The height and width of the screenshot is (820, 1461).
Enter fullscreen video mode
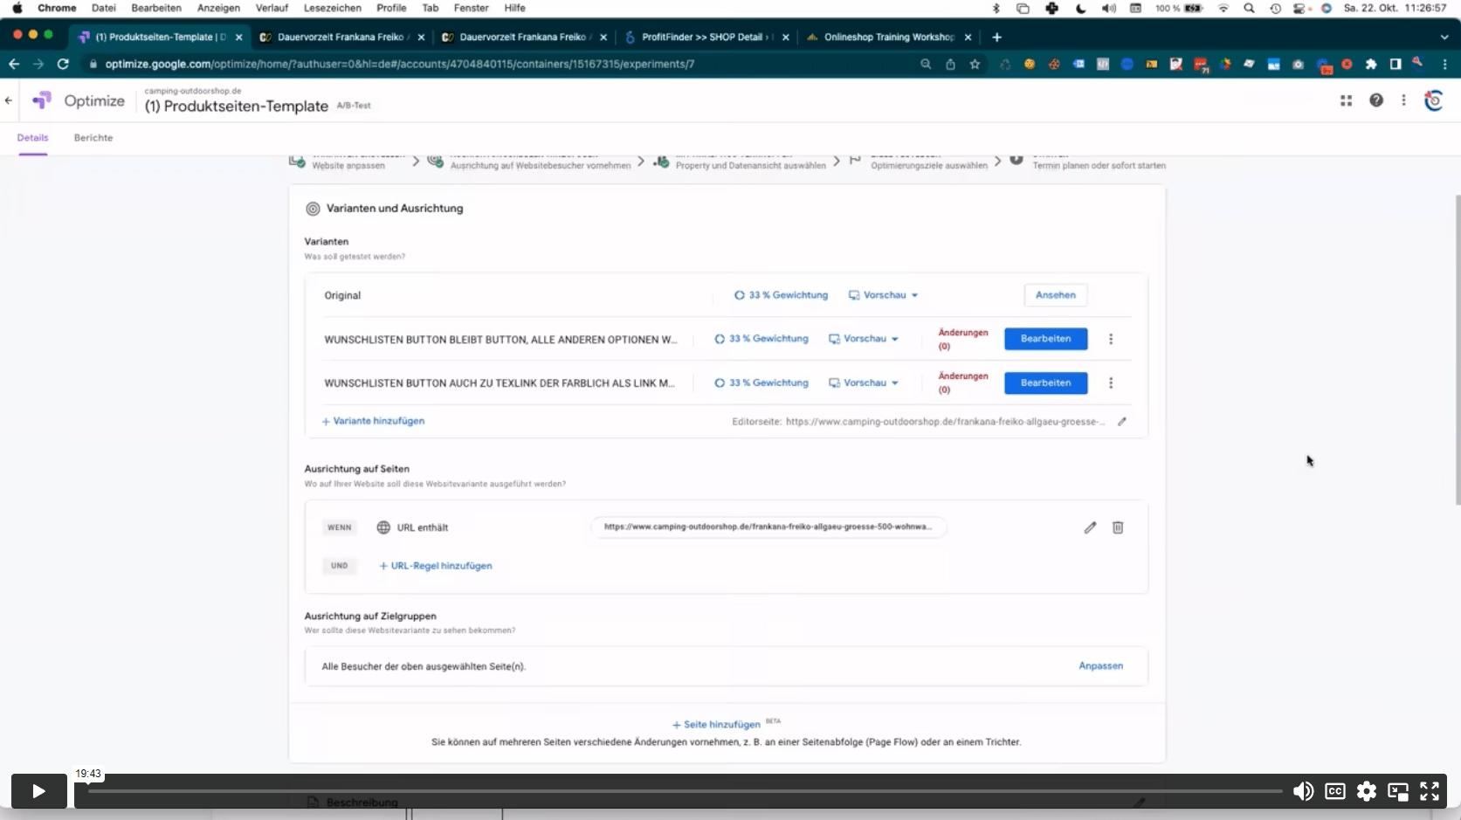click(1429, 791)
